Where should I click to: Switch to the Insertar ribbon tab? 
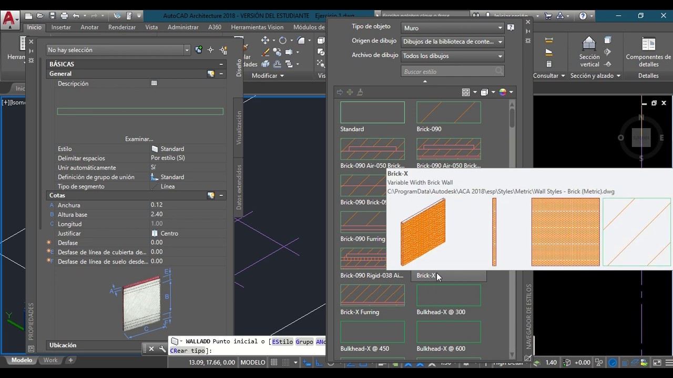pos(61,27)
